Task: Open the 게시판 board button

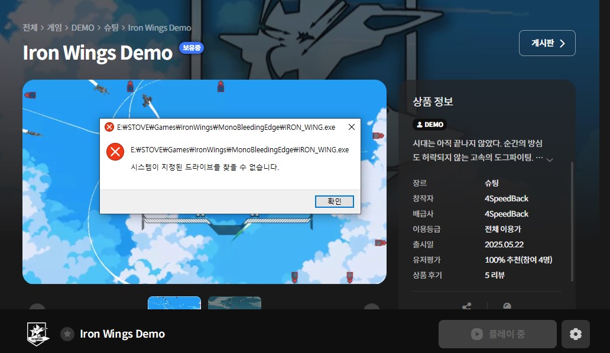Action: click(x=547, y=43)
